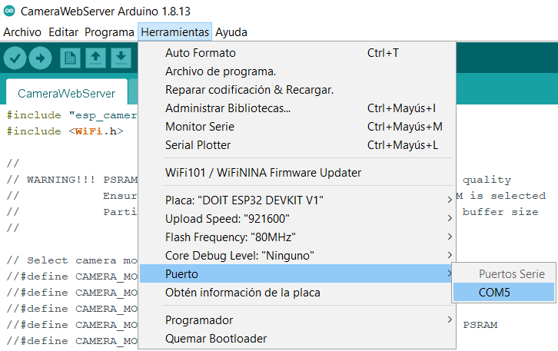
Task: Choose Auto Formato from the menu
Action: [x=201, y=53]
